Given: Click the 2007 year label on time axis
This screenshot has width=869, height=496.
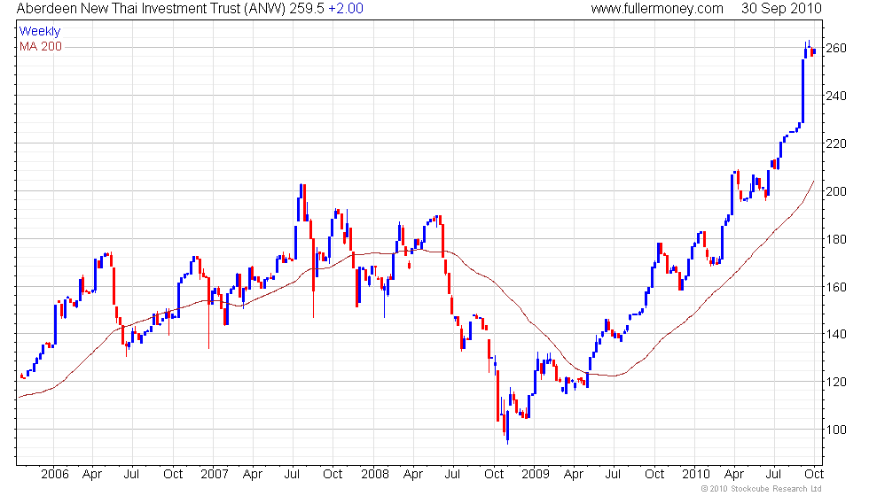Looking at the screenshot, I should pyautogui.click(x=215, y=475).
